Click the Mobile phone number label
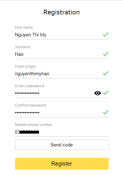 coord(34,125)
